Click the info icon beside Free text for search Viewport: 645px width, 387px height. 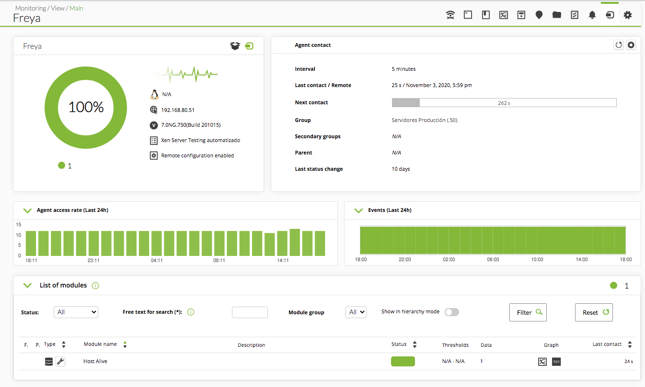coord(191,312)
